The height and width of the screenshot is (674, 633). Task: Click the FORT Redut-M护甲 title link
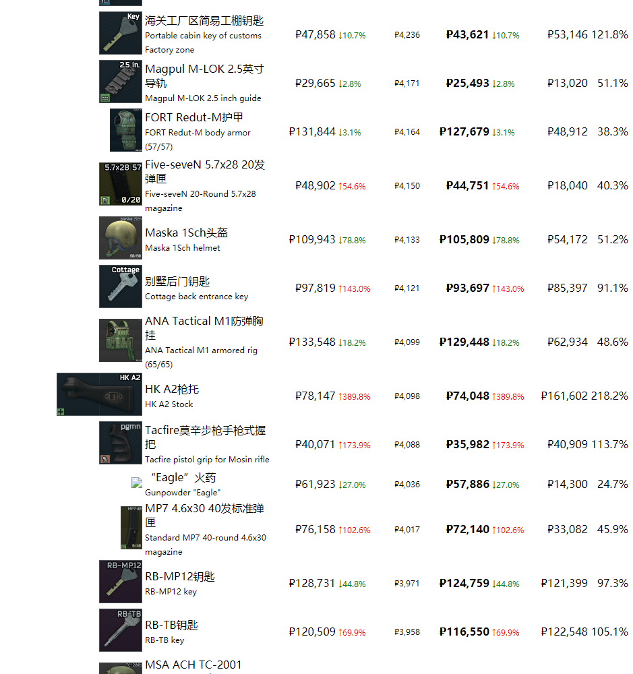[194, 117]
